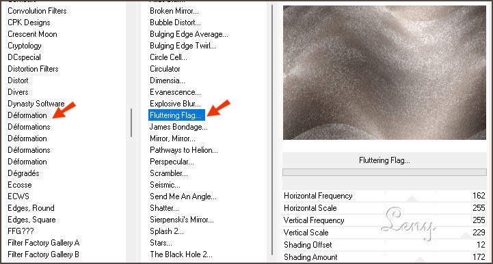Screen dimensions: 493x264
Task: Select the Crescent Moon category
Action: [x=32, y=34]
